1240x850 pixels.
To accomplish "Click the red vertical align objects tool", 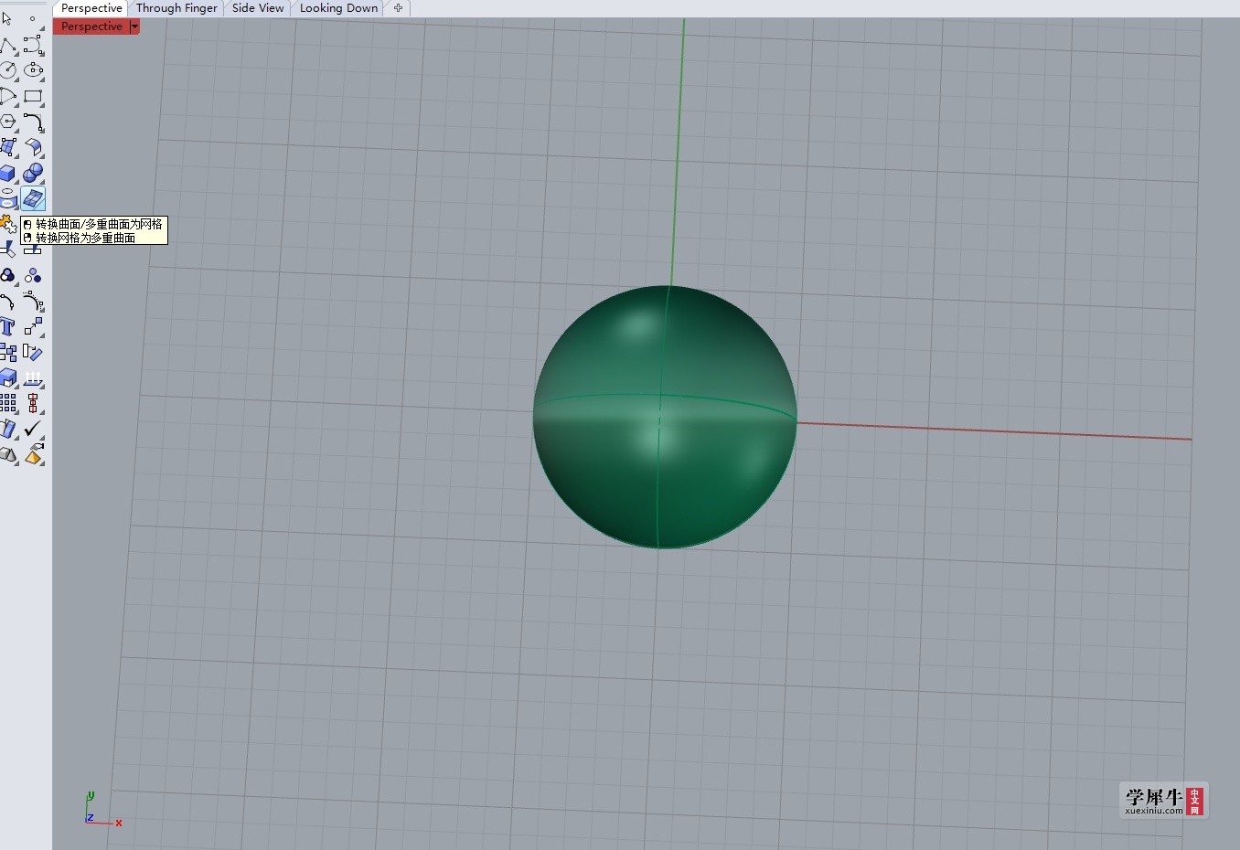I will [33, 403].
